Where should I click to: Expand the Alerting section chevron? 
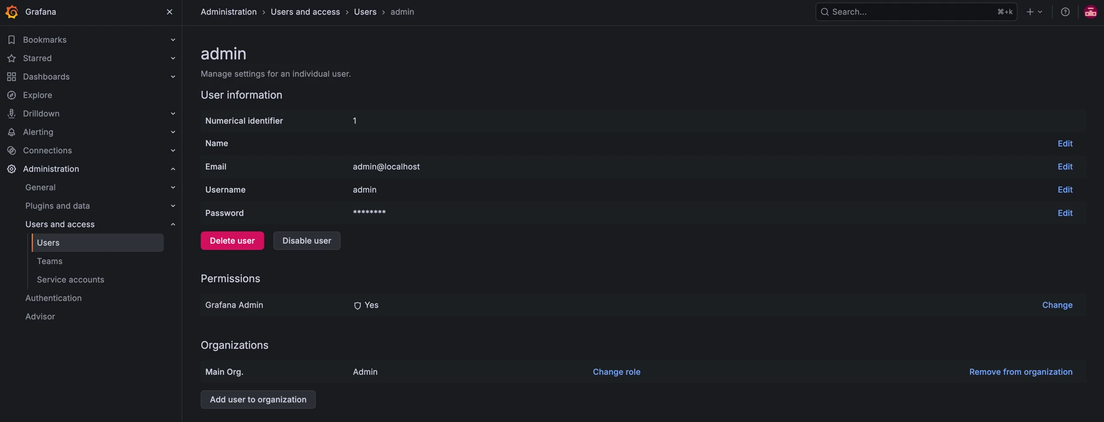(173, 132)
